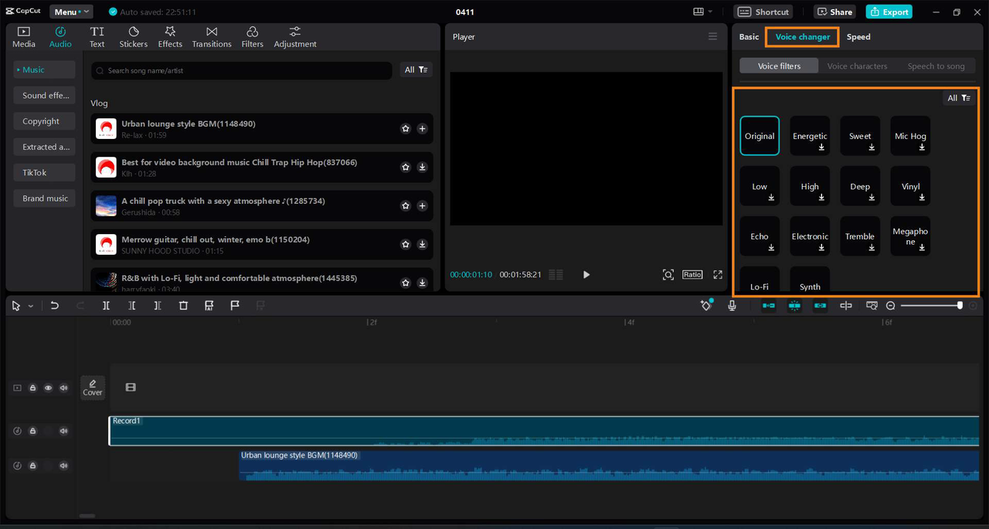Add a marker flag on timeline
Image resolution: width=989 pixels, height=529 pixels.
(235, 306)
